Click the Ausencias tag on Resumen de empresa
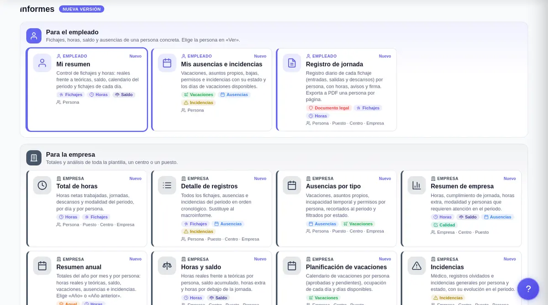 point(497,217)
